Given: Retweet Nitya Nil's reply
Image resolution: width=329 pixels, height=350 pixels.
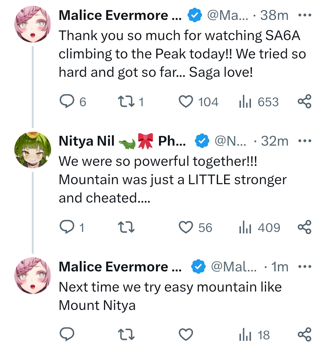Looking at the screenshot, I should 126,228.
